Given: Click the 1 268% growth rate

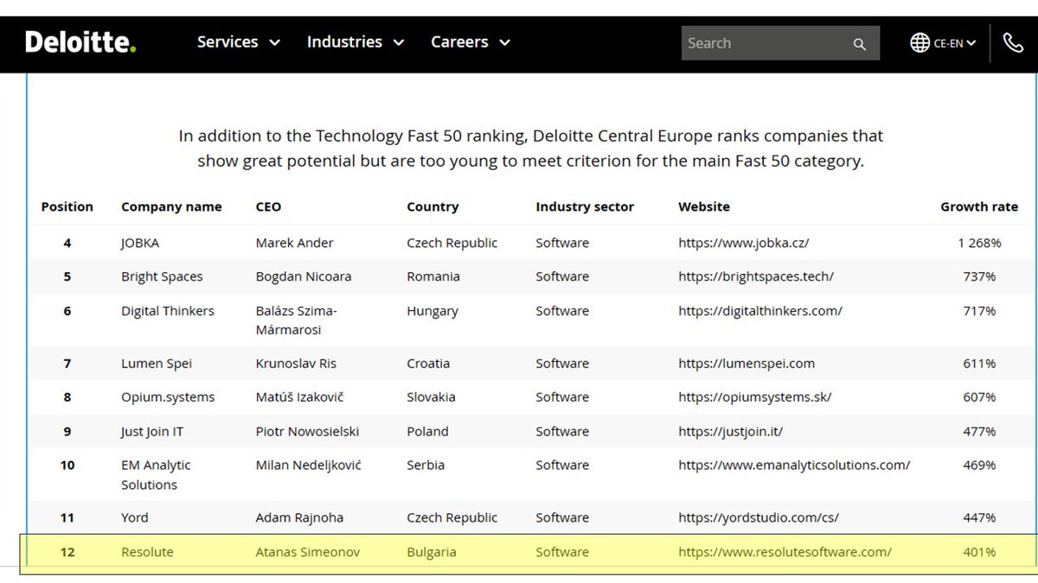Looking at the screenshot, I should pyautogui.click(x=979, y=244).
